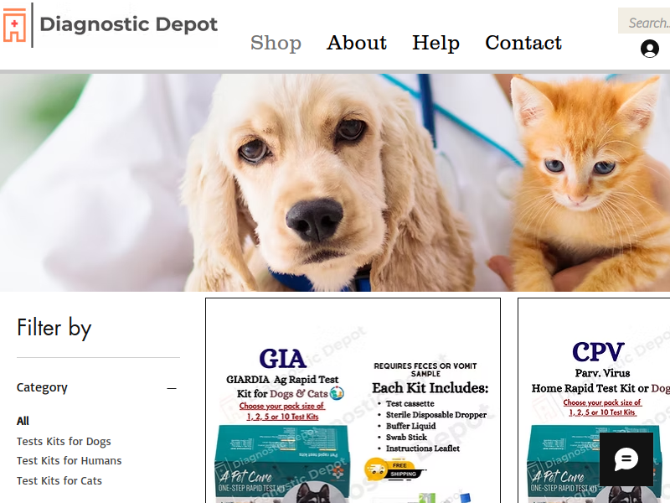Collapse the Category filter with minus icon

coord(172,388)
